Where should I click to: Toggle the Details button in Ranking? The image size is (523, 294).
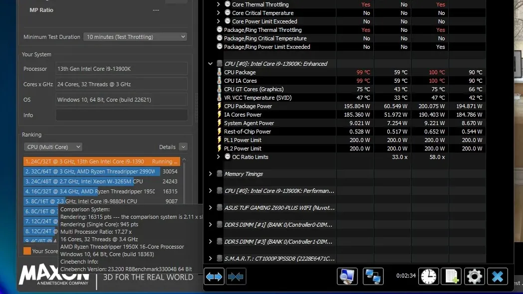(x=183, y=147)
